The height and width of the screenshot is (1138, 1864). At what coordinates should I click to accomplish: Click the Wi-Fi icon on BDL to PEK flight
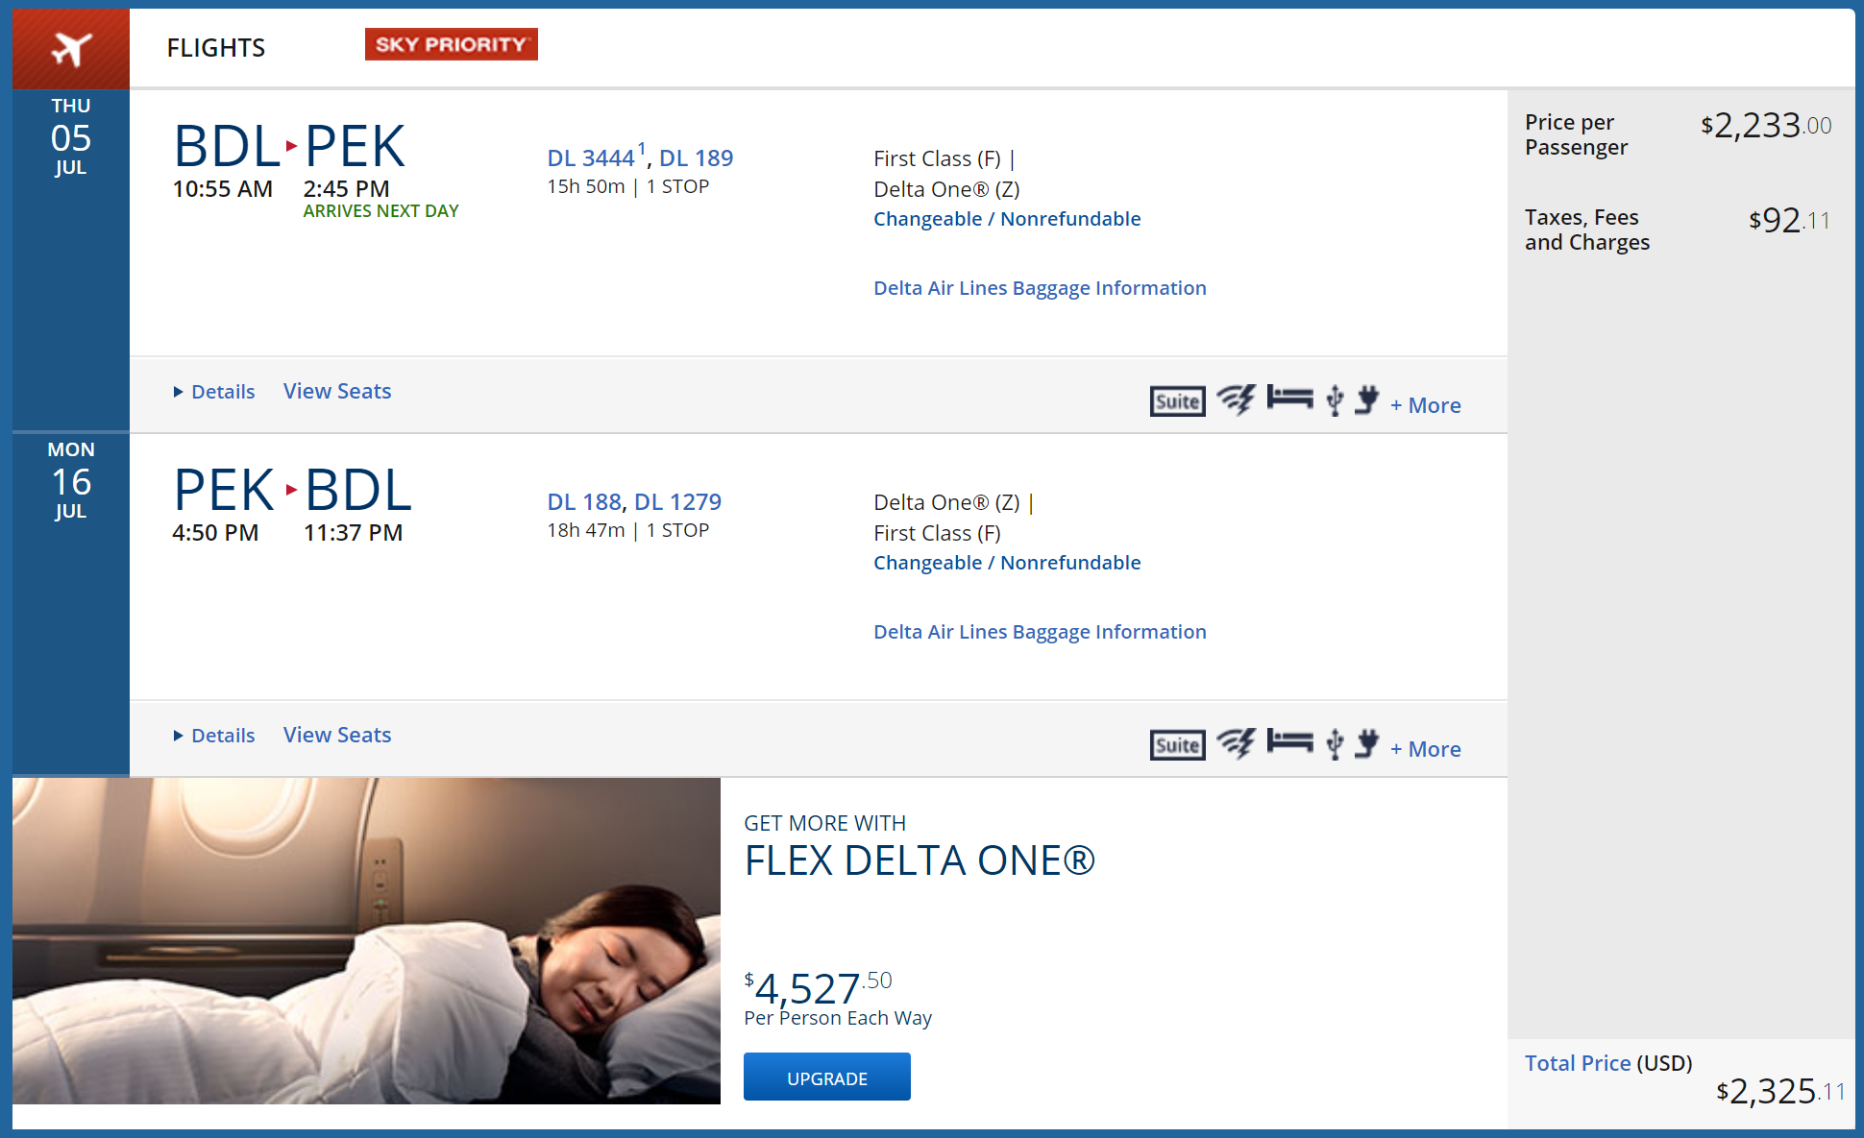(1237, 399)
